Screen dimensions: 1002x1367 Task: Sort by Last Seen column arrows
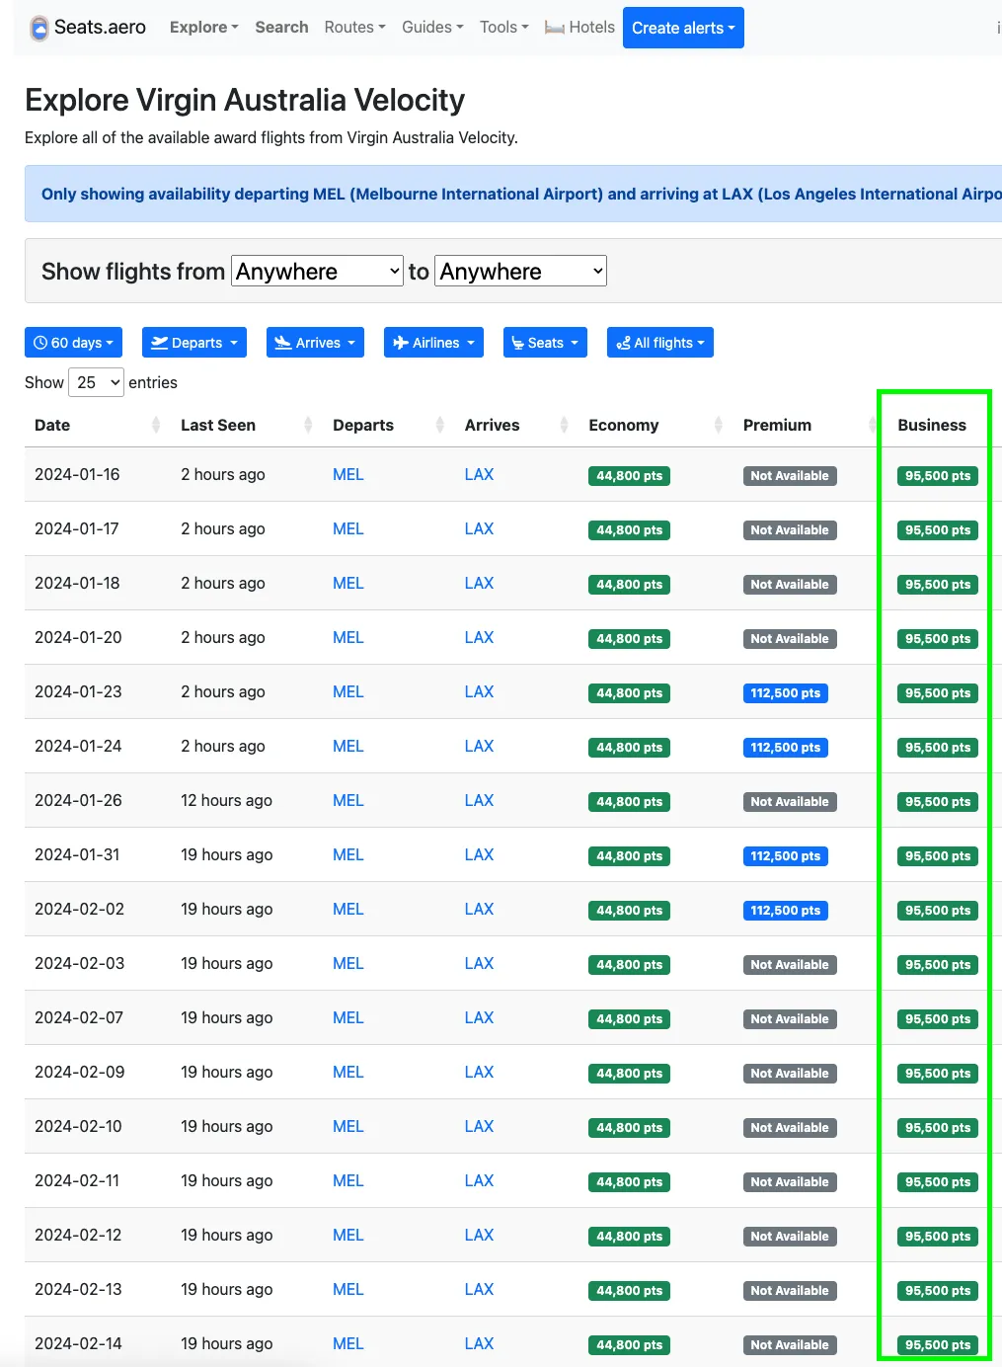pos(308,425)
